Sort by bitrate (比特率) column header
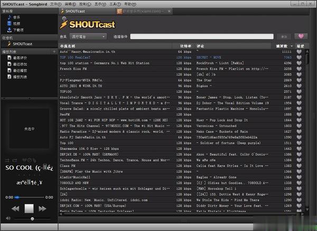Image resolution: width=317 pixels, height=231 pixels. (183, 46)
